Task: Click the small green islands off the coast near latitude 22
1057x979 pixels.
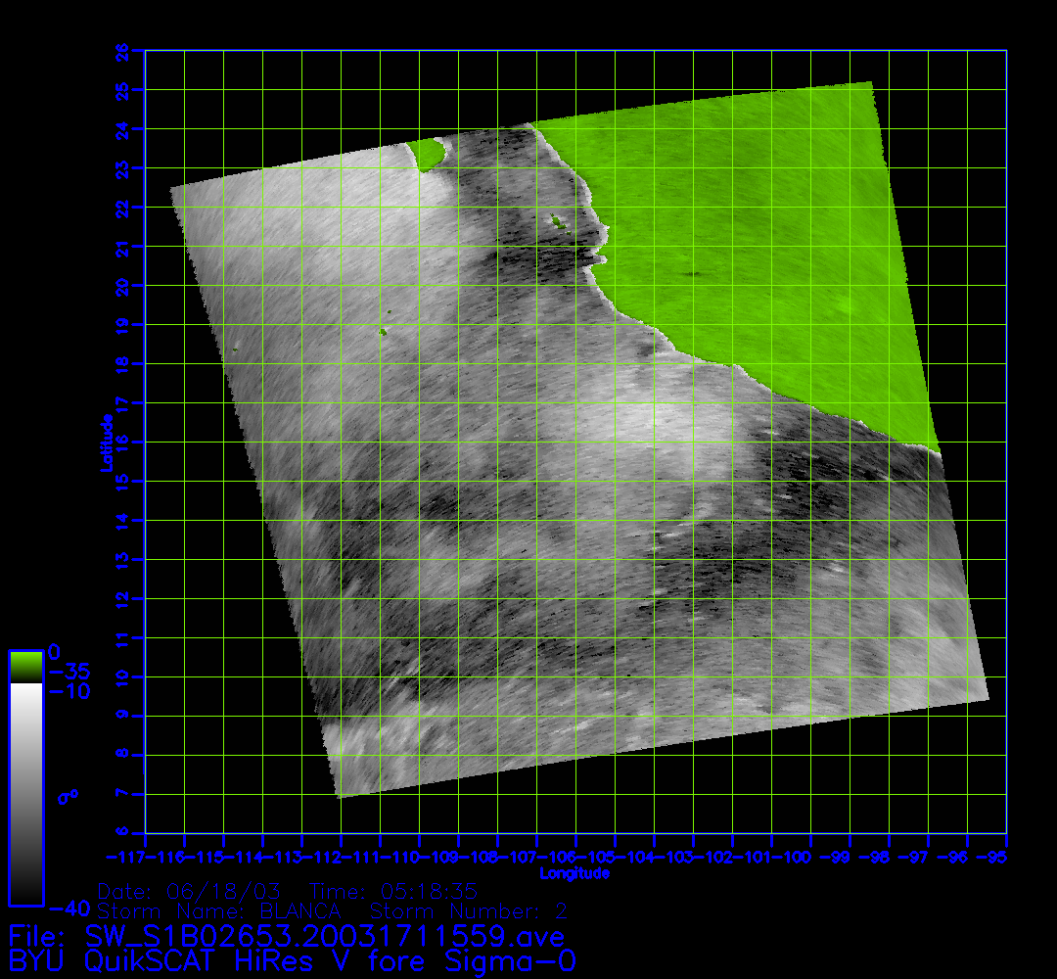Action: [558, 220]
